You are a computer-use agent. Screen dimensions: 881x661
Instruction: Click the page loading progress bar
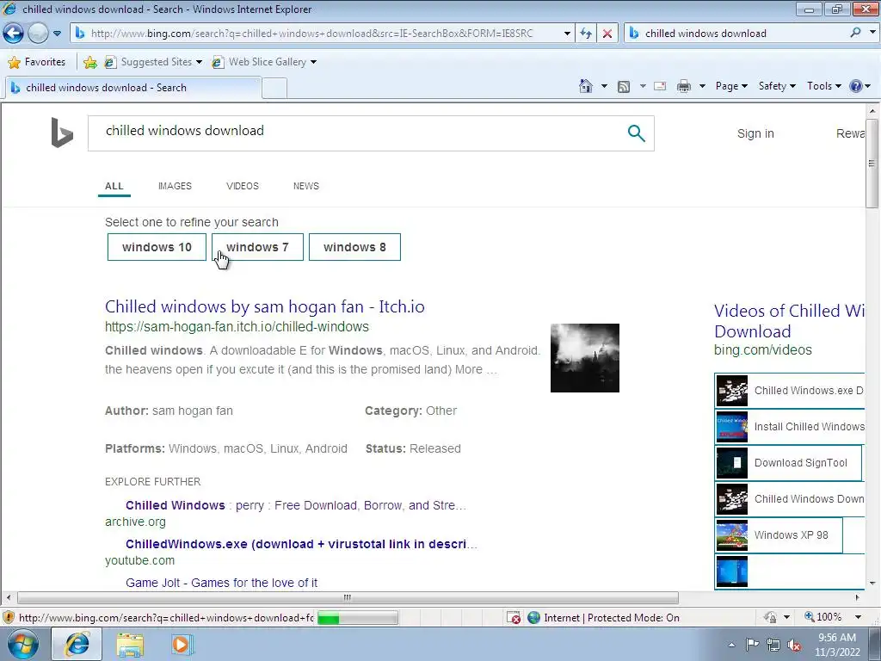tap(357, 618)
